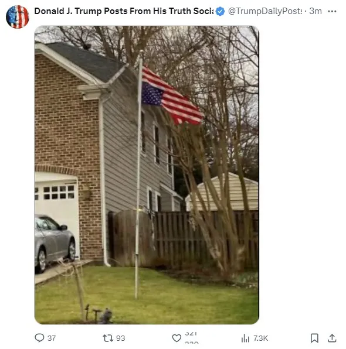Viewport: 346px width, 349px height.
Task: Open the repost arrows menu
Action: tap(108, 338)
